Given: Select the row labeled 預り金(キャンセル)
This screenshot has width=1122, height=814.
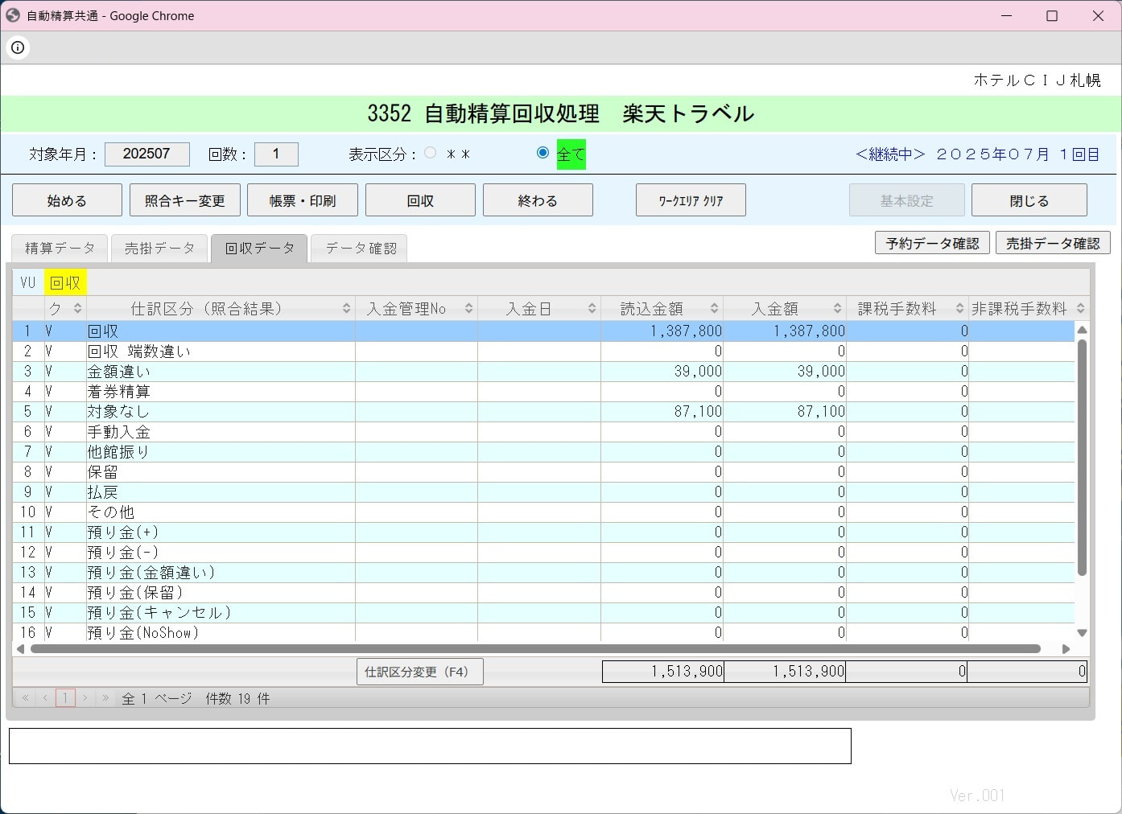Looking at the screenshot, I should tap(543, 613).
